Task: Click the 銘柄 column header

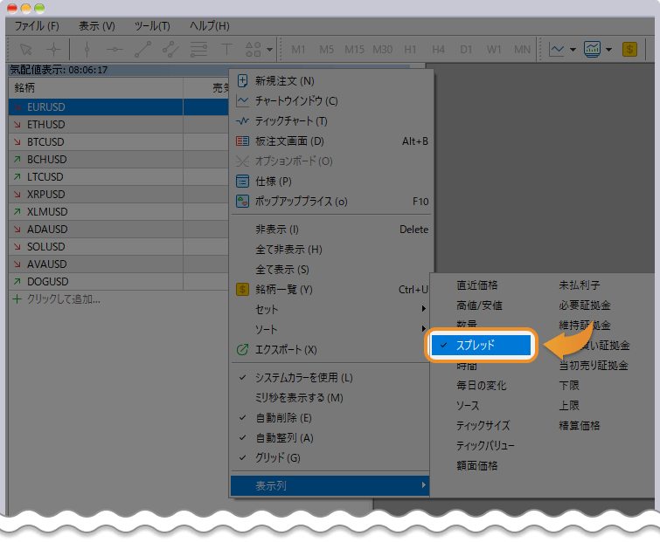Action: click(96, 88)
